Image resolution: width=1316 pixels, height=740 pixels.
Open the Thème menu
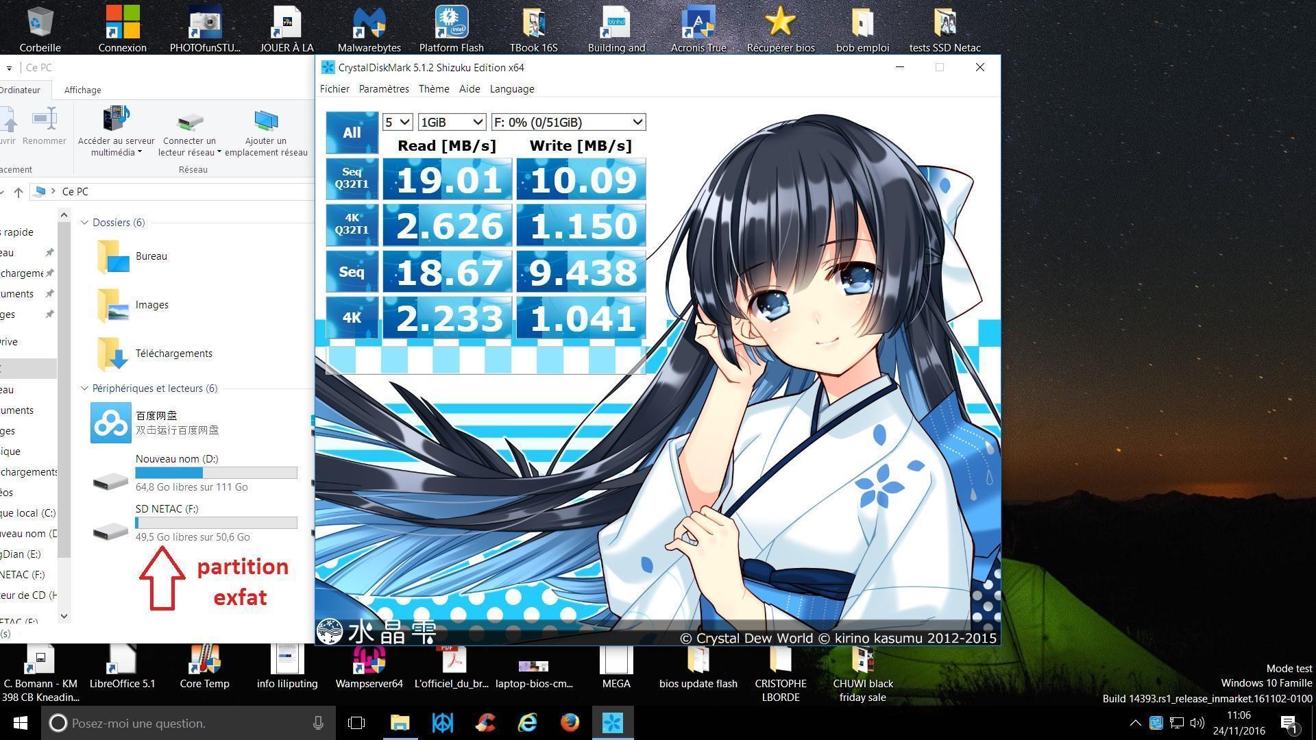tap(434, 89)
